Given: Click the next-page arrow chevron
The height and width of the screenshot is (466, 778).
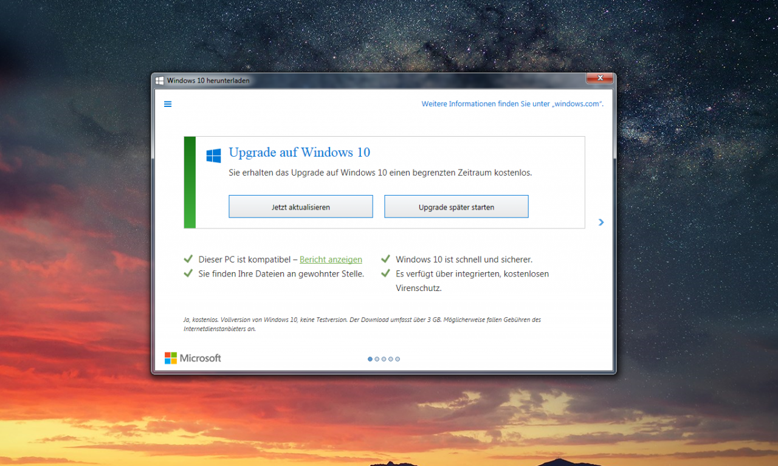Looking at the screenshot, I should click(601, 222).
